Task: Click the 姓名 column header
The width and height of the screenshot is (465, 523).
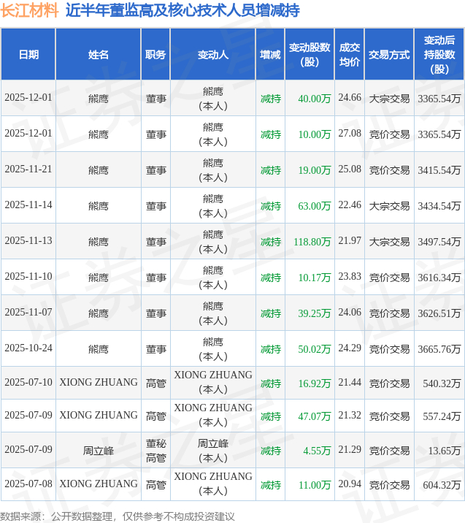Action: pyautogui.click(x=99, y=54)
